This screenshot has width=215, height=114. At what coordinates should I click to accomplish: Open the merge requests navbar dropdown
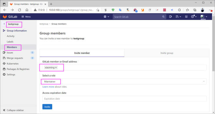pos(178,17)
